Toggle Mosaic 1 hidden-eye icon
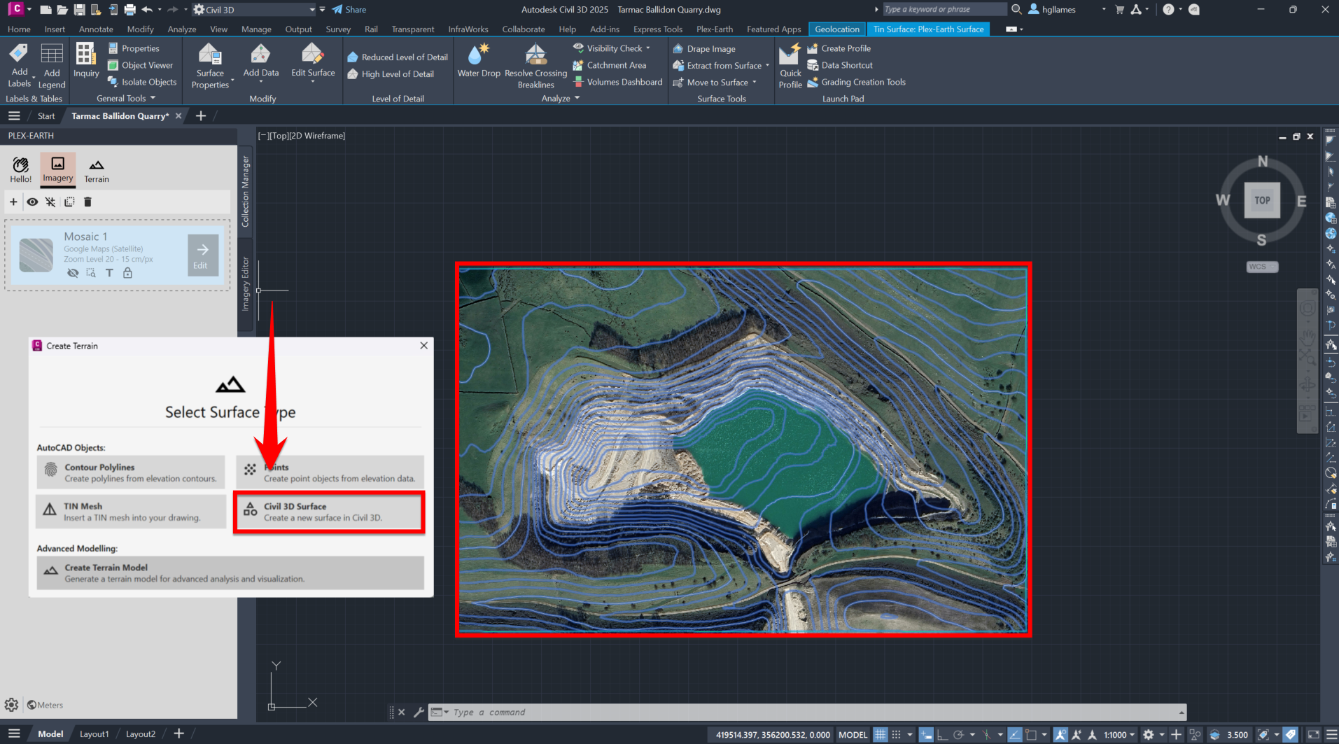The height and width of the screenshot is (744, 1339). tap(72, 273)
